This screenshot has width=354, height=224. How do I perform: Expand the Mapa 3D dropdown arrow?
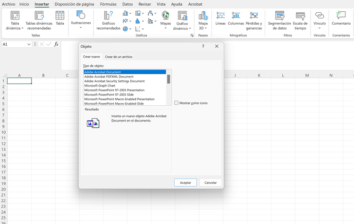(206, 28)
